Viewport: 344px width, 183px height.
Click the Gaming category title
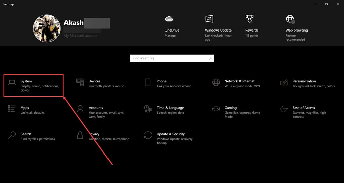tap(230, 108)
